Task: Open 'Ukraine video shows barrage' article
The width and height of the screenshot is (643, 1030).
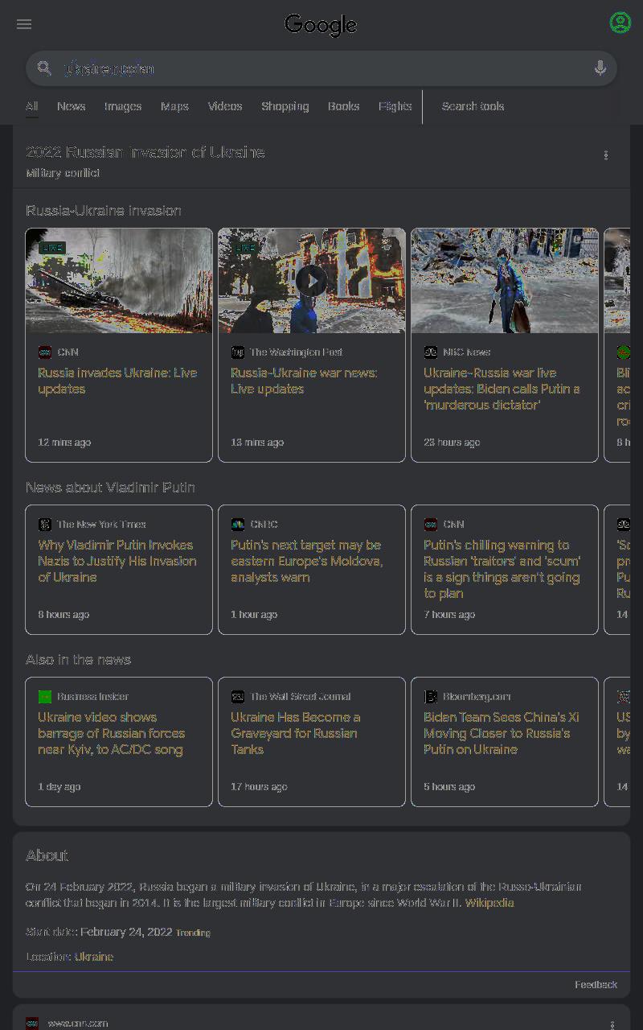Action: (x=112, y=733)
